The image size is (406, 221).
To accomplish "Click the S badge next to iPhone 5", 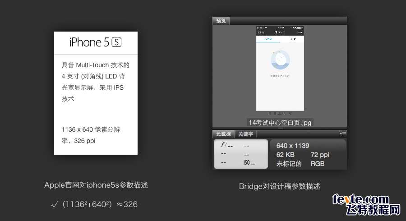I will tap(116, 42).
